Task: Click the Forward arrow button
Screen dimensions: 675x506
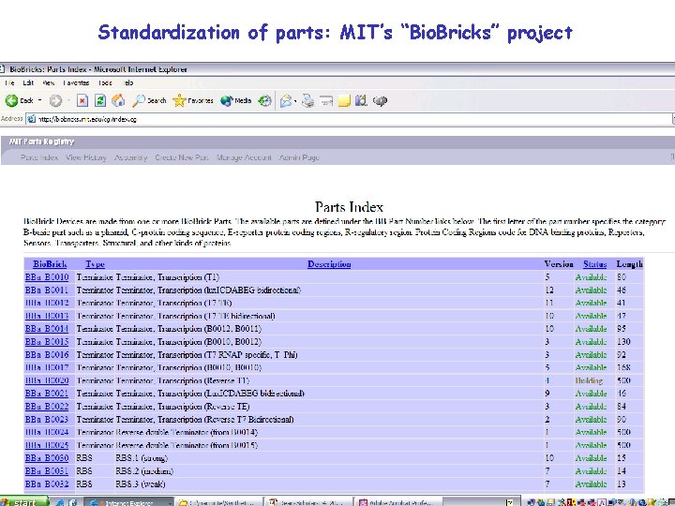Action: [55, 100]
